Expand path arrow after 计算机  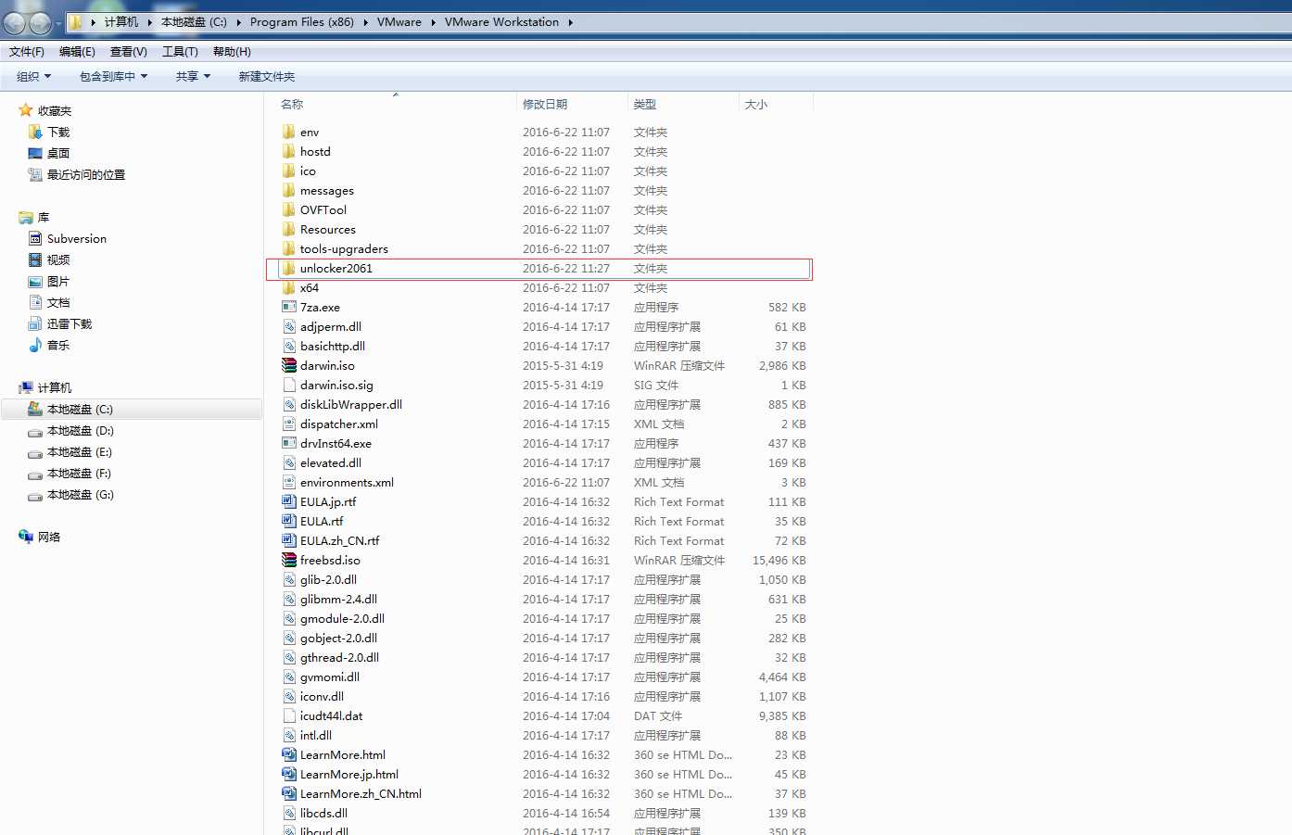point(149,22)
